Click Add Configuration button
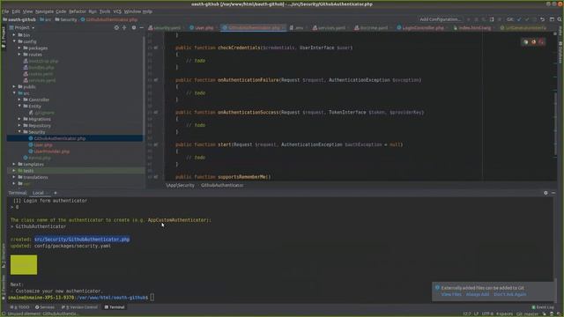 pyautogui.click(x=440, y=19)
